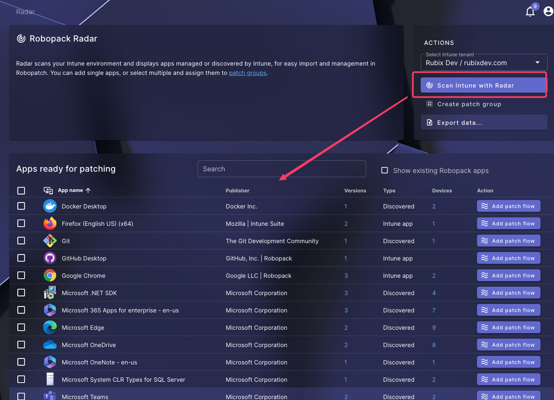This screenshot has height=400, width=554.
Task: Open Google Chrome versions count 3
Action: point(346,276)
